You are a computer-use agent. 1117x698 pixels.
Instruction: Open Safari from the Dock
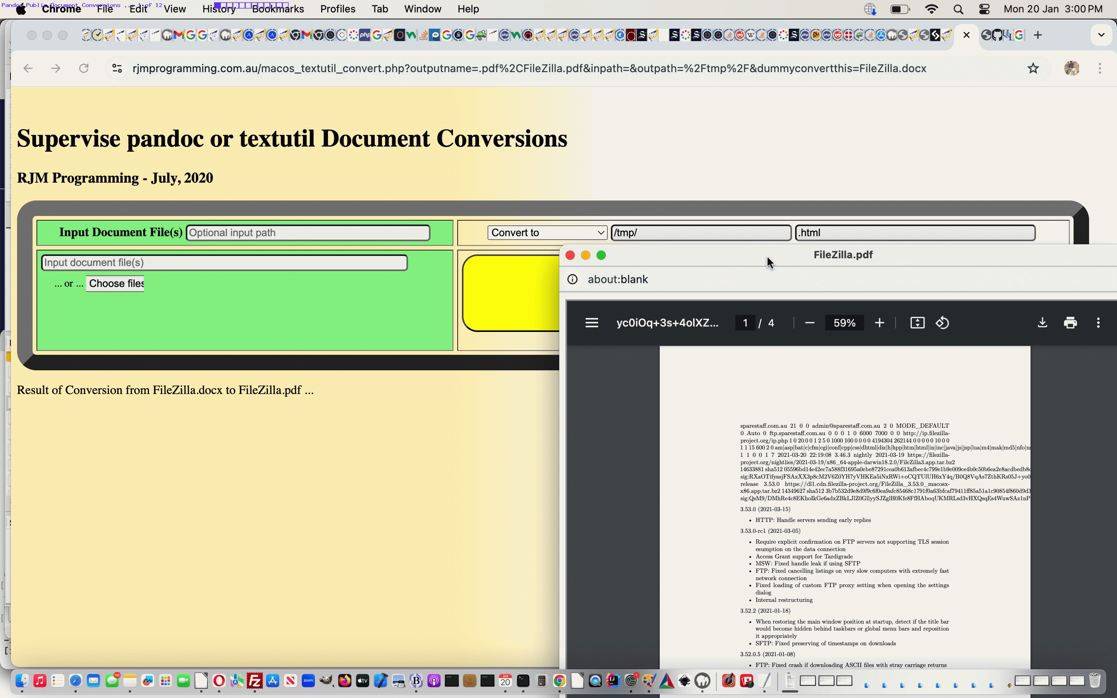pyautogui.click(x=76, y=681)
